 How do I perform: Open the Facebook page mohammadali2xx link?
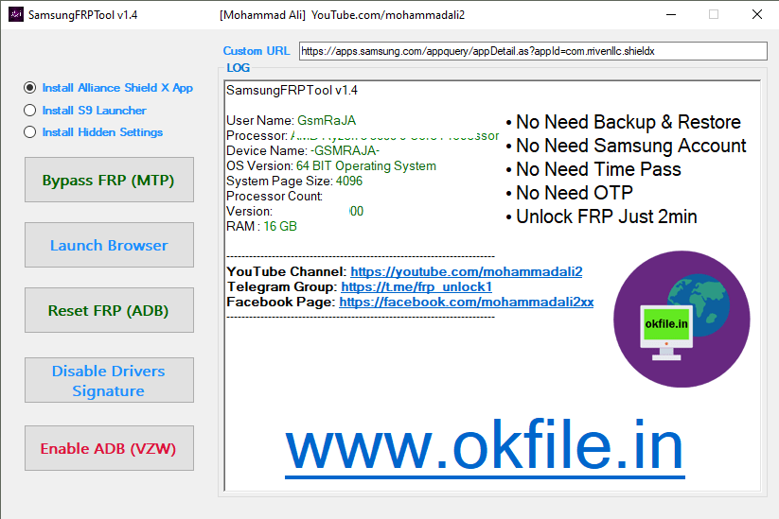[x=466, y=302]
